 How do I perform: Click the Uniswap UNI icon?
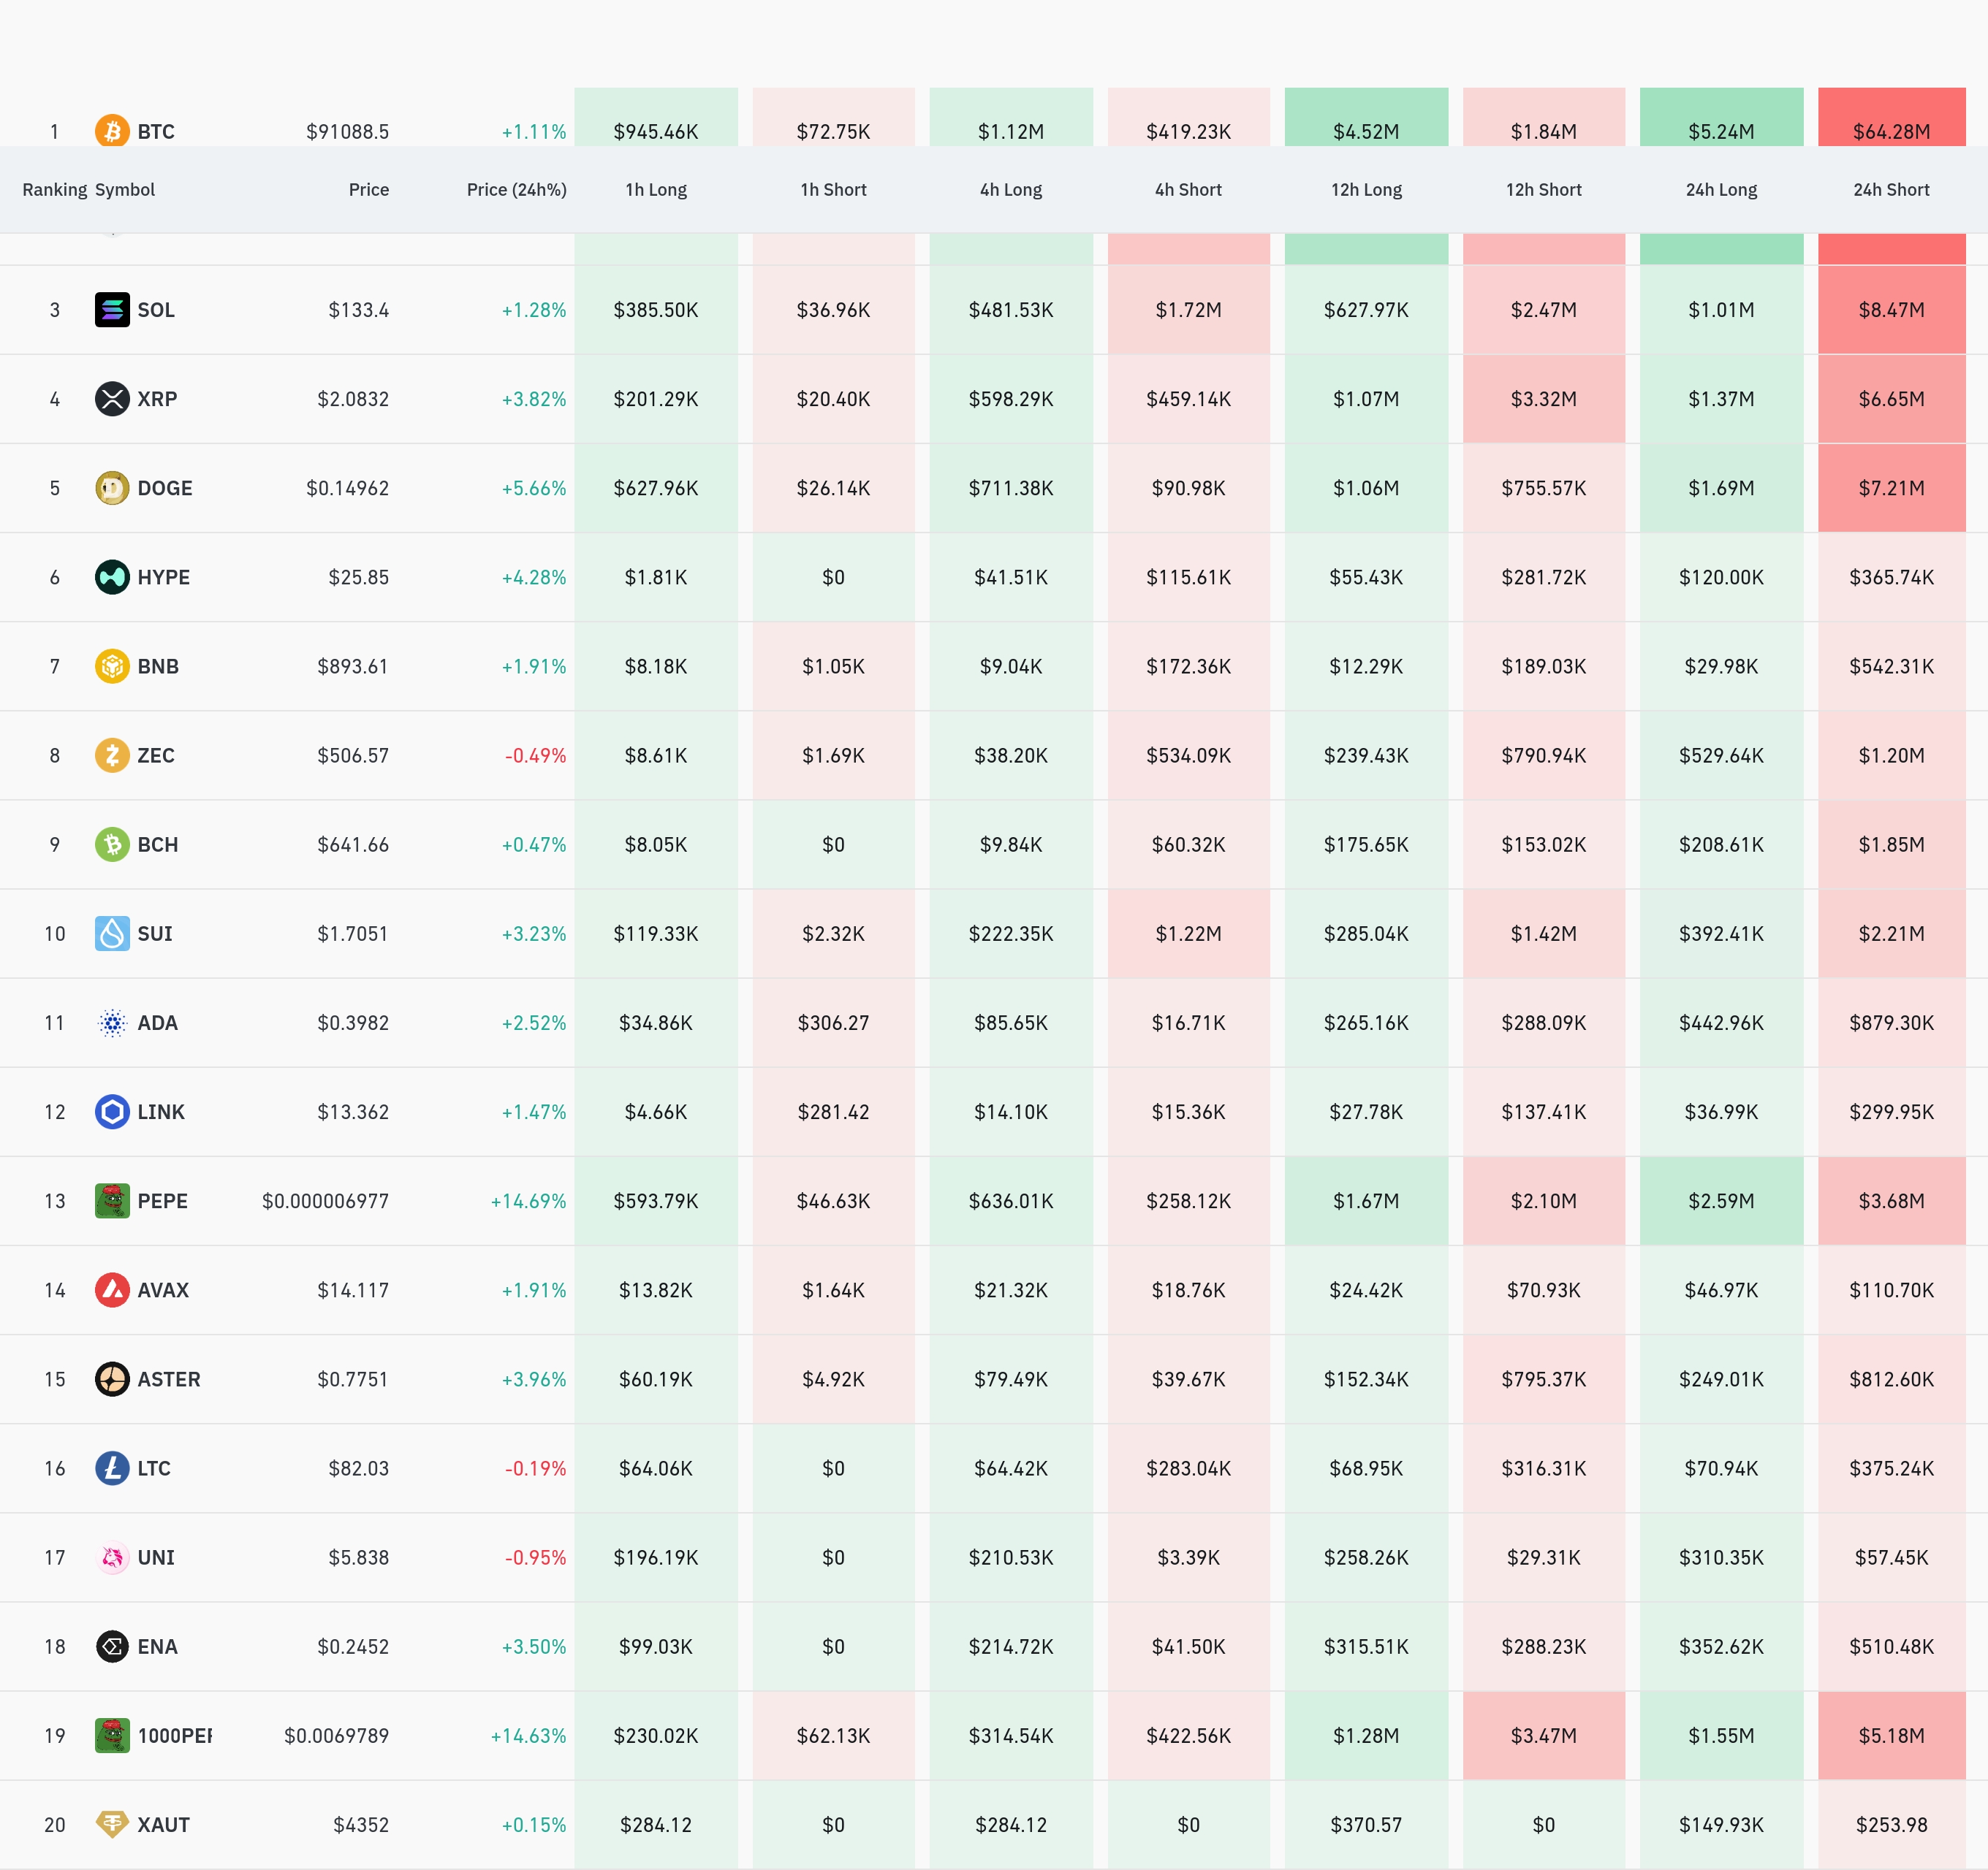[112, 1557]
